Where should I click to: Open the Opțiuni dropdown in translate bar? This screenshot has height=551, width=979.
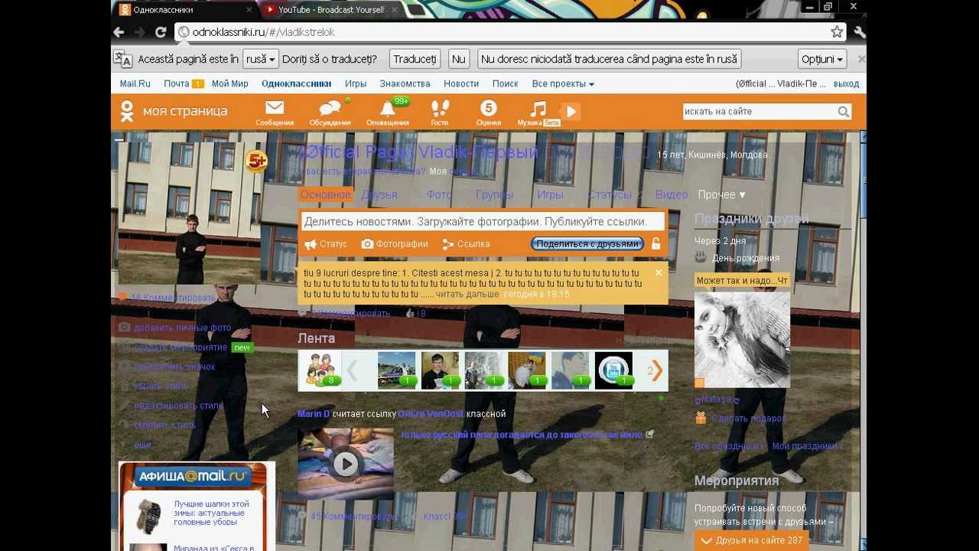pyautogui.click(x=822, y=59)
